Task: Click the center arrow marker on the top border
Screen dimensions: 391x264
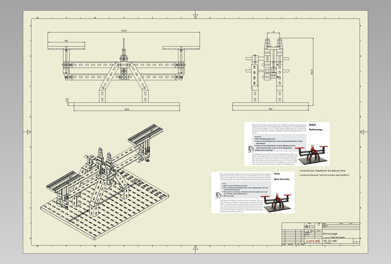Action: click(x=195, y=15)
